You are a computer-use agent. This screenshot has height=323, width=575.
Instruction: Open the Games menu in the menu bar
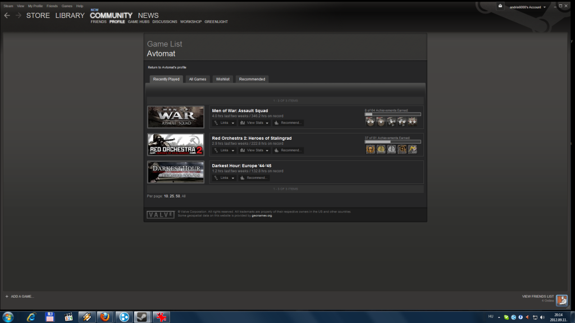(66, 6)
